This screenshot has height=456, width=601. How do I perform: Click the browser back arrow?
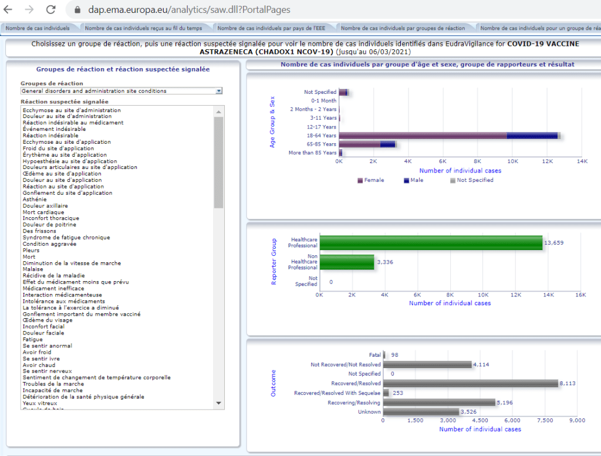[8, 10]
